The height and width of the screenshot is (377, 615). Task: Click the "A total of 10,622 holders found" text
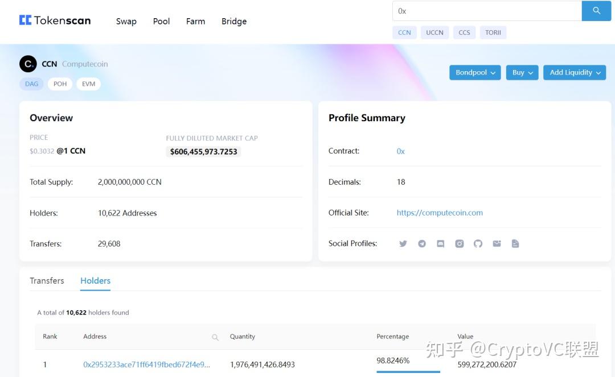83,312
